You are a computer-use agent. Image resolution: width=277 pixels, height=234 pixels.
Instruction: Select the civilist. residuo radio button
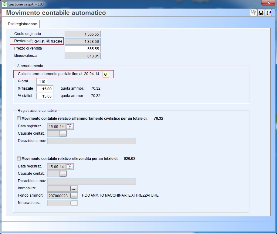click(31, 41)
